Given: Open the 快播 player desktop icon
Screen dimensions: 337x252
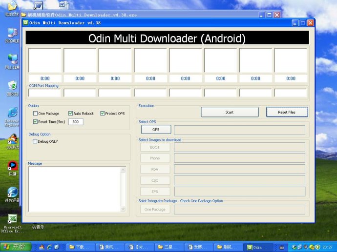Looking at the screenshot, I should (x=12, y=167).
